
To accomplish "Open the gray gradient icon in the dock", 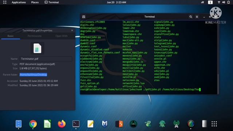I will (205, 124).
